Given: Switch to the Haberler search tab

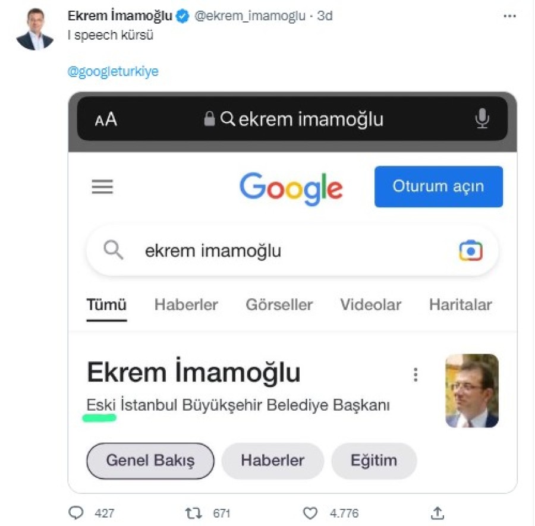Looking at the screenshot, I should (186, 305).
